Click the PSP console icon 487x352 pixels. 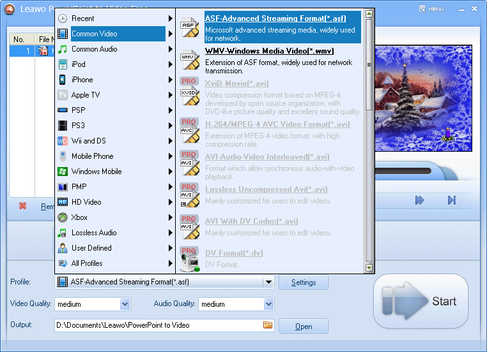coord(63,110)
